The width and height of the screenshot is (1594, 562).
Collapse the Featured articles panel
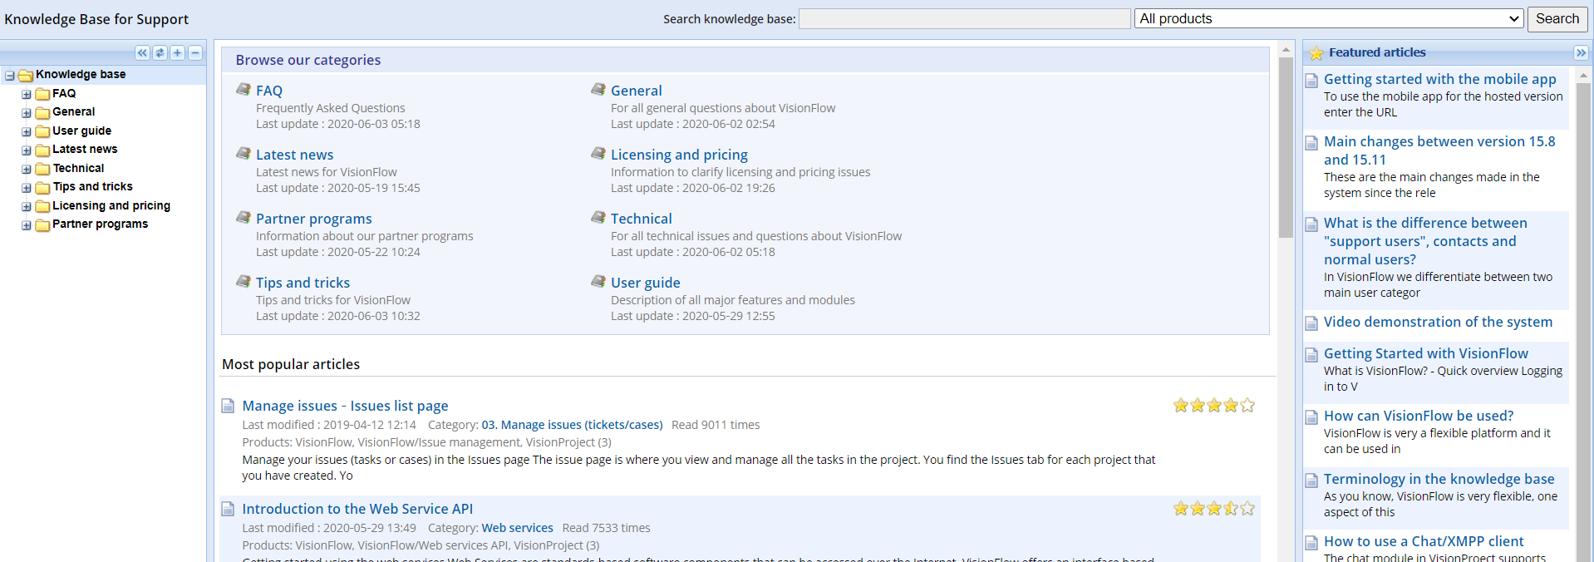click(x=1581, y=52)
